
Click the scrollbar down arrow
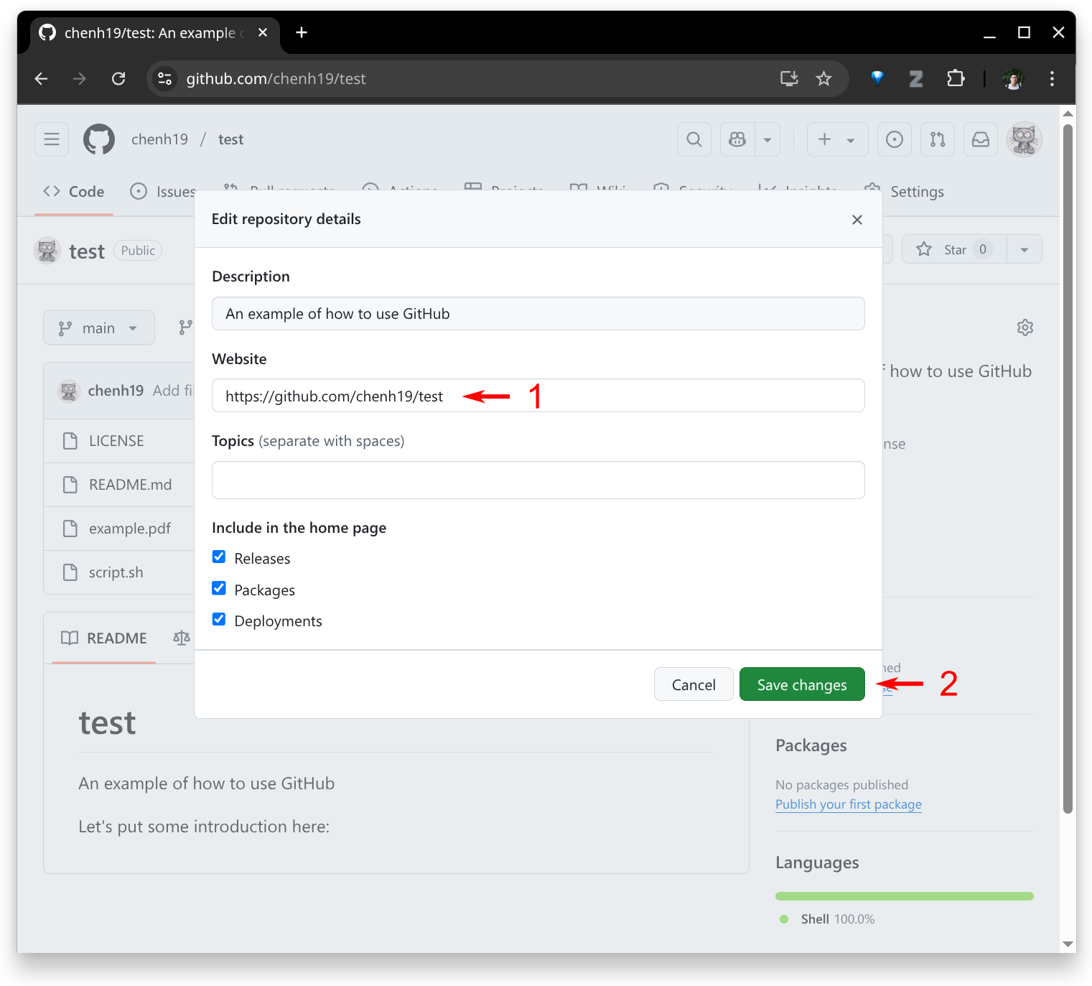pos(1068,944)
